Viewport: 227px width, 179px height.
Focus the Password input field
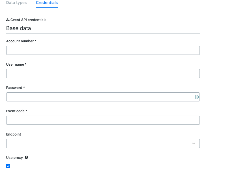tap(103, 97)
